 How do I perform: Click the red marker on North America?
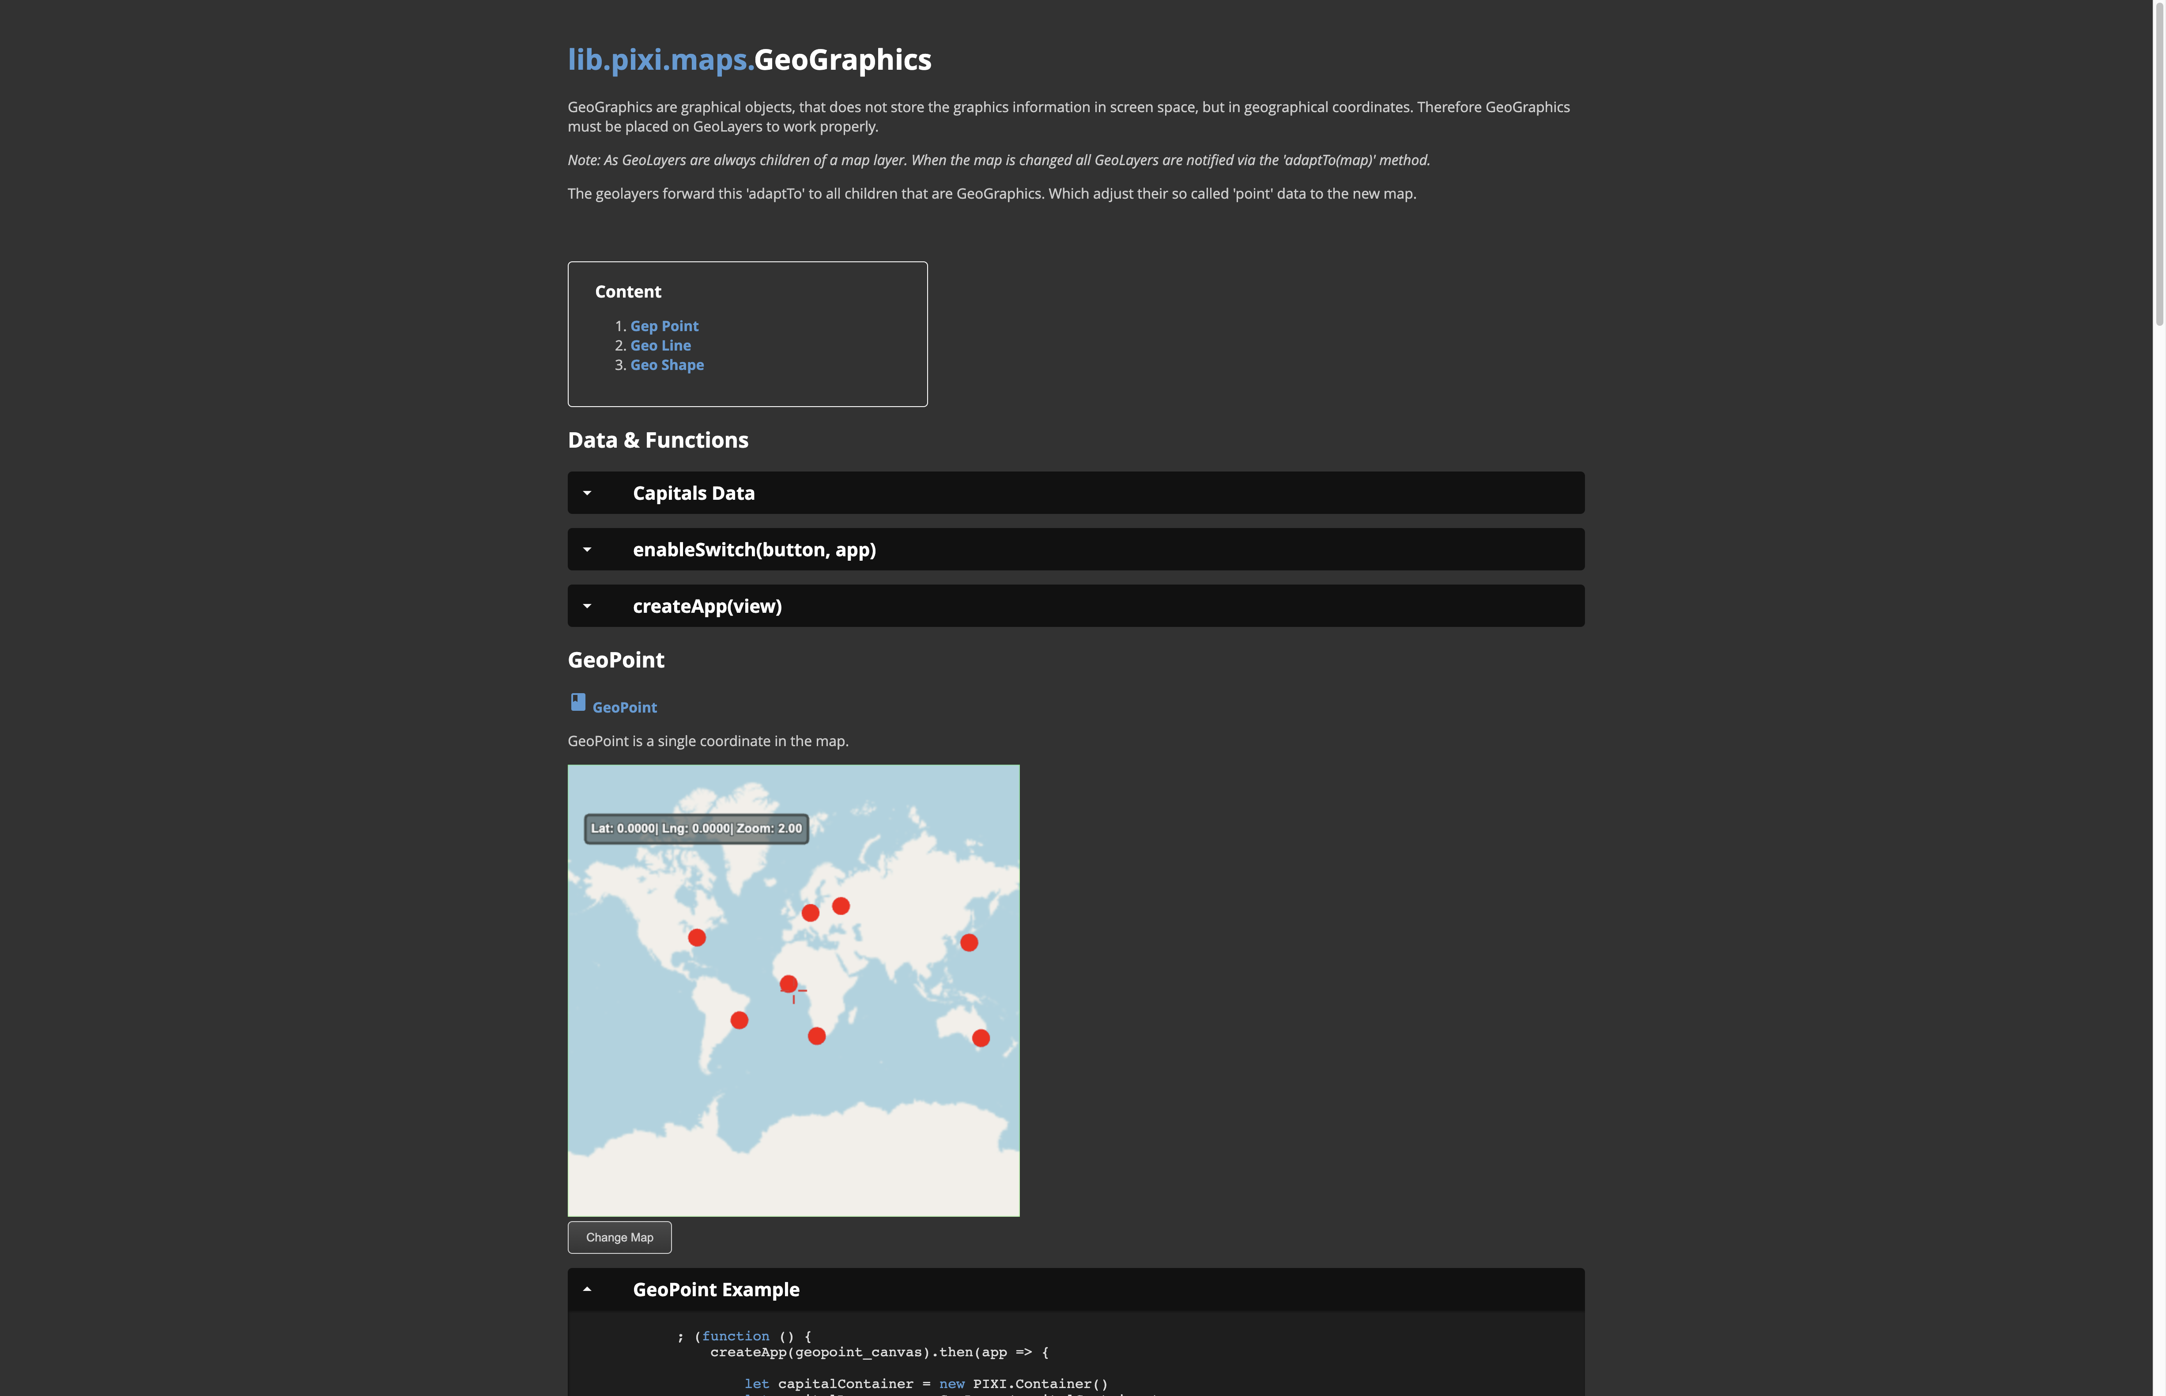[x=697, y=937]
